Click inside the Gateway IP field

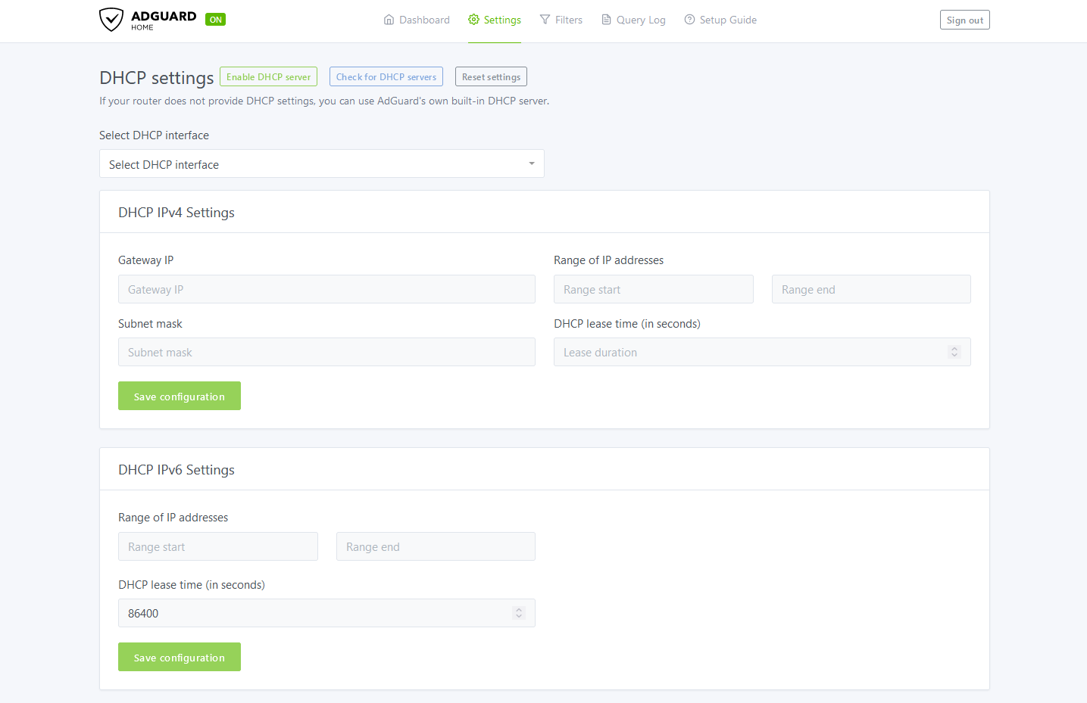[326, 289]
